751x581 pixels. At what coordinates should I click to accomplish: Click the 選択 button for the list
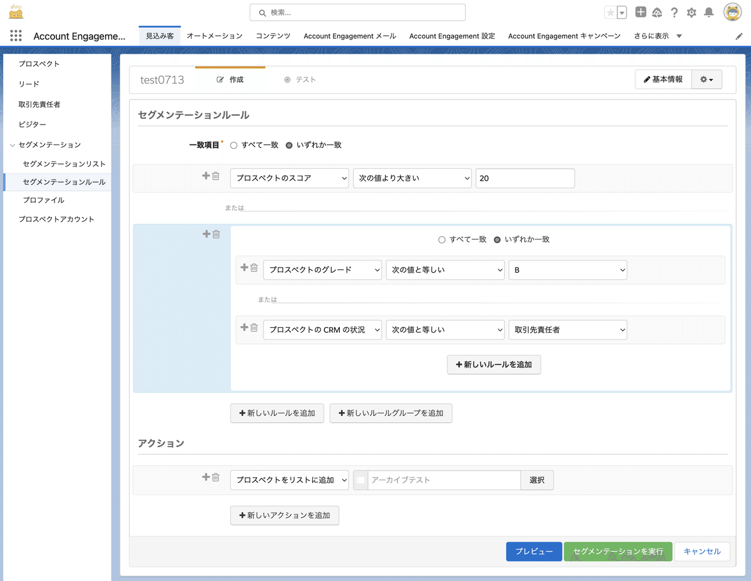(x=537, y=480)
